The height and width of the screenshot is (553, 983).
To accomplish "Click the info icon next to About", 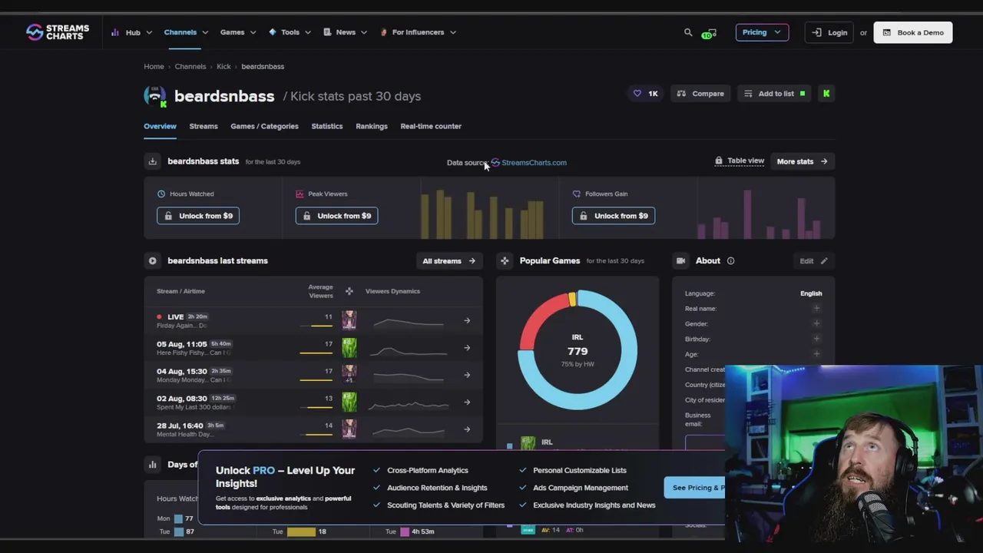I will (x=730, y=261).
